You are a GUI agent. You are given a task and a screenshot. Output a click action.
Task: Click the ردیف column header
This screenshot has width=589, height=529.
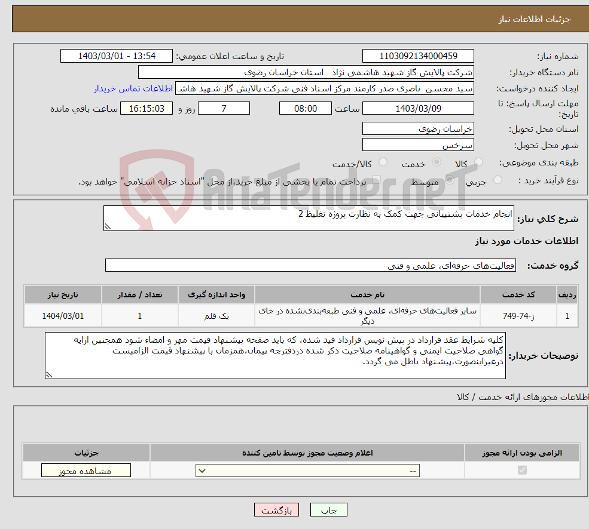(567, 295)
